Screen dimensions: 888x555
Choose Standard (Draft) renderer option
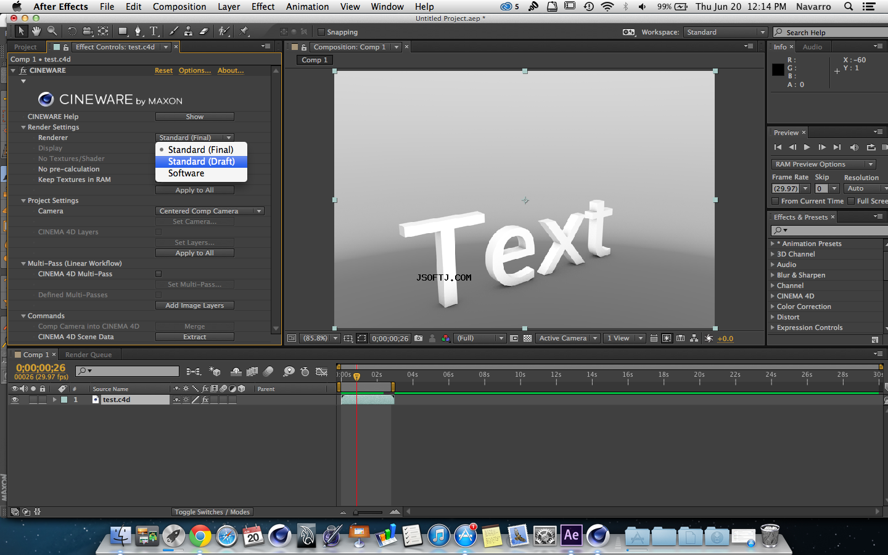[x=201, y=162]
